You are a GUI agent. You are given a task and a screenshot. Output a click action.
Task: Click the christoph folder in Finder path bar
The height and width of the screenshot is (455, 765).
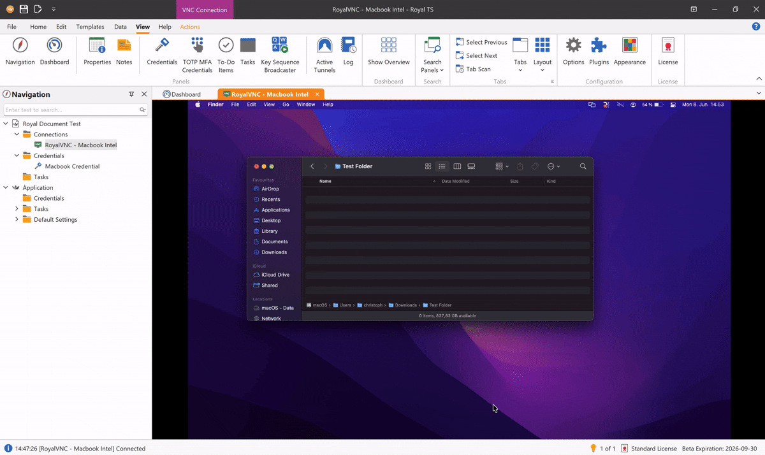click(370, 305)
